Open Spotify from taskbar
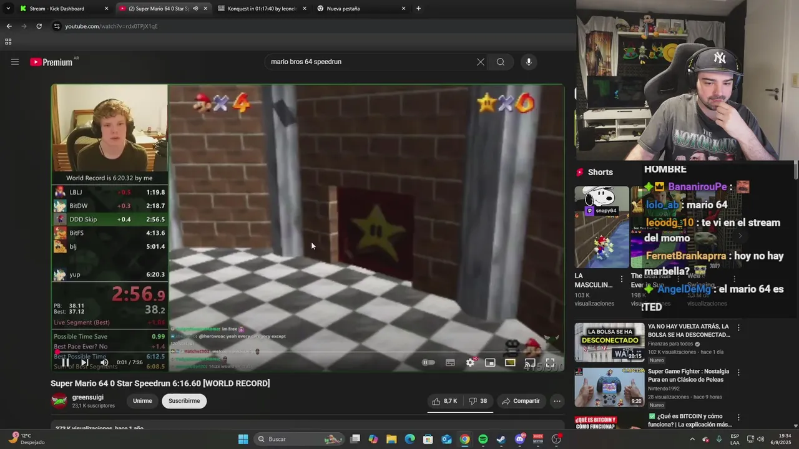 pyautogui.click(x=483, y=439)
